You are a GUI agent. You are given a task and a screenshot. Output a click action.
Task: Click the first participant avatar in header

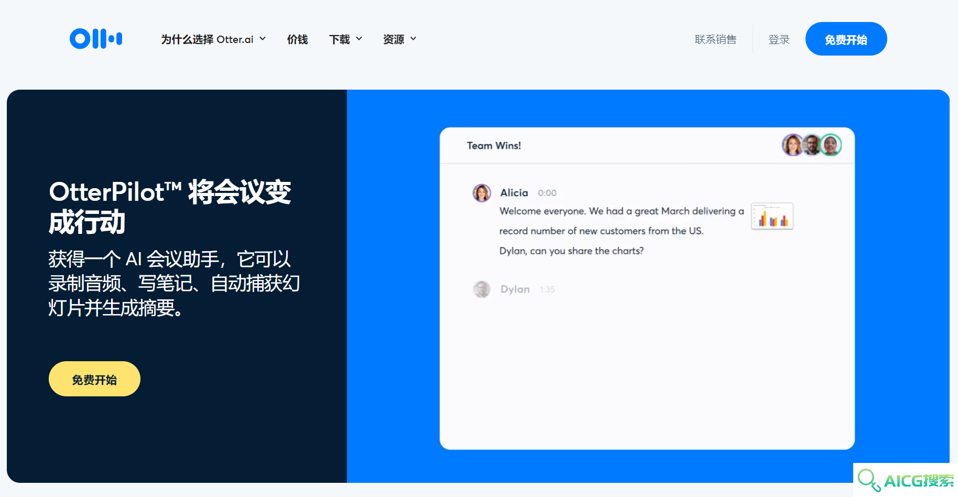[792, 145]
